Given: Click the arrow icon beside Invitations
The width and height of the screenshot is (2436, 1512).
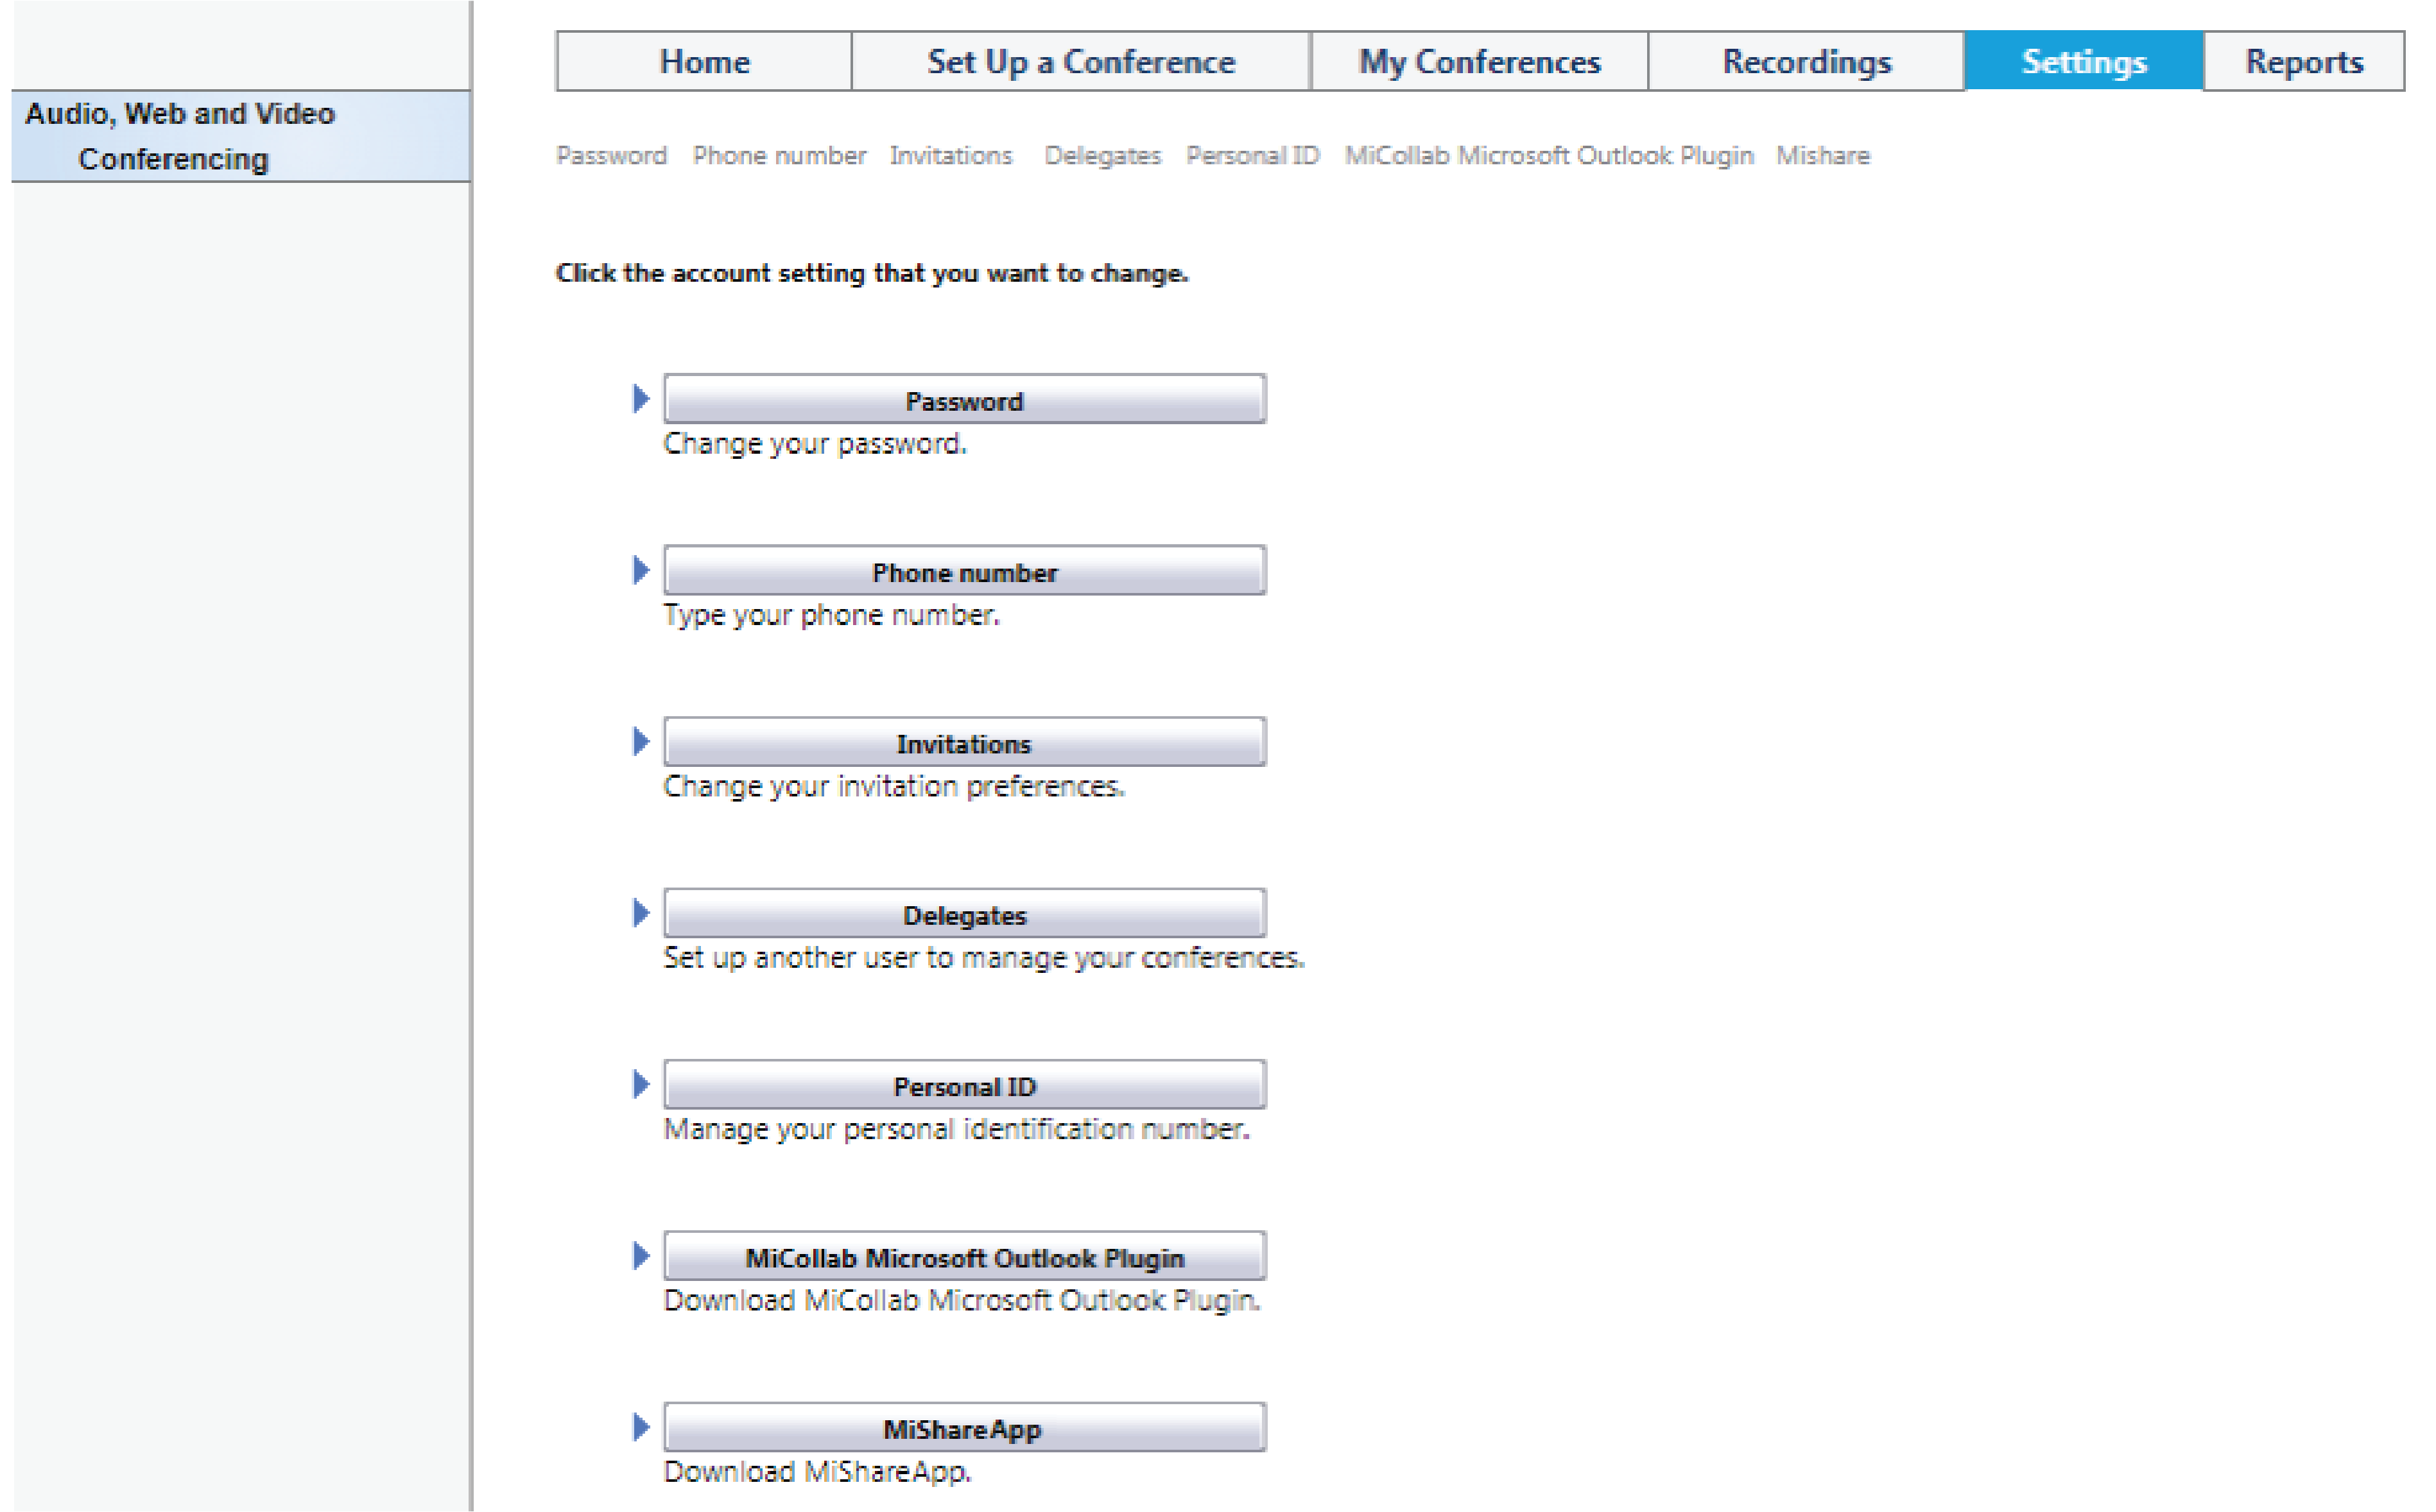Looking at the screenshot, I should pyautogui.click(x=641, y=742).
